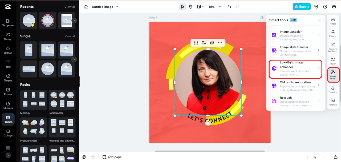Open the shield privacy icon
The width and height of the screenshot is (341, 162).
coord(316,7)
